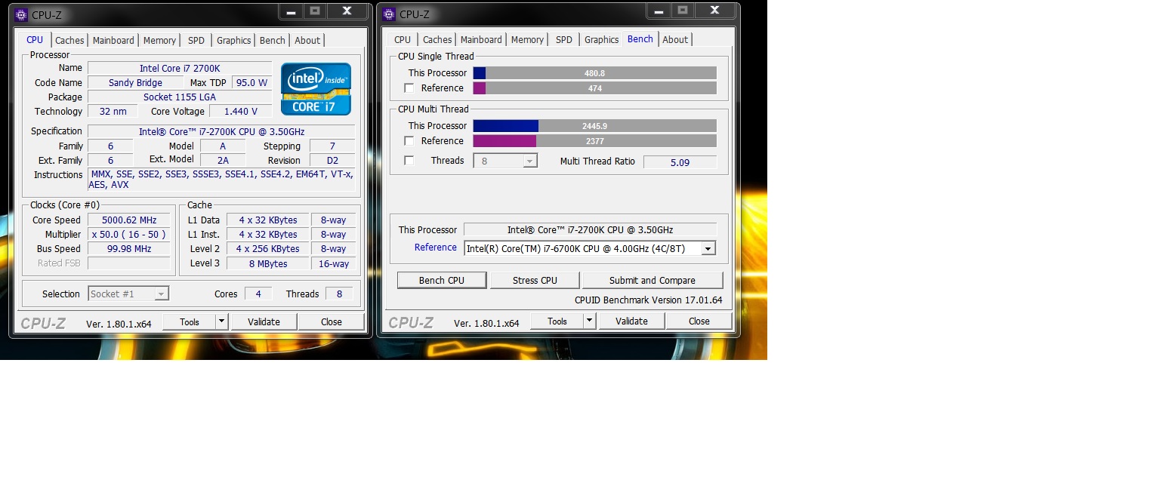This screenshot has width=1160, height=489.
Task: Click Multi Thread Ratio value 5.09
Action: click(680, 161)
